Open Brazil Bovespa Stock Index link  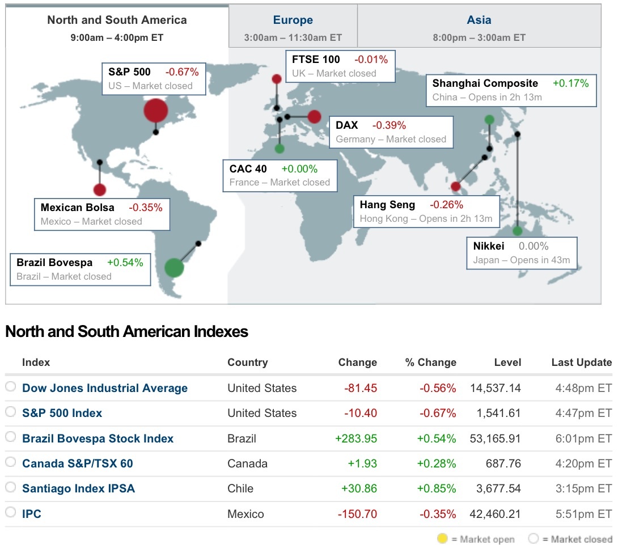click(x=98, y=439)
